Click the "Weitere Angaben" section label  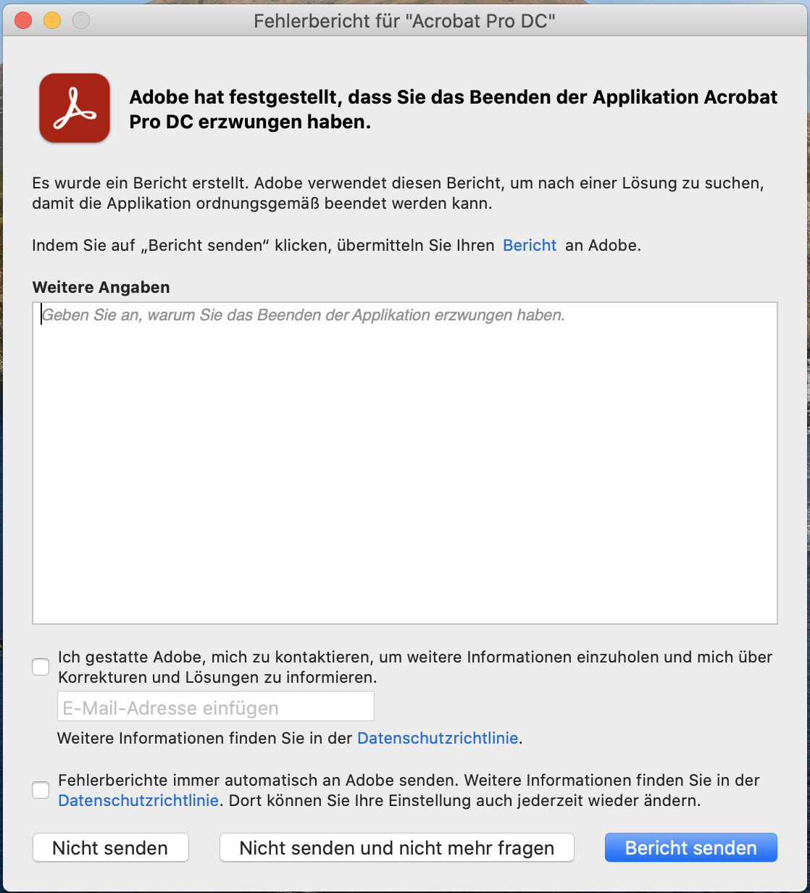(100, 287)
